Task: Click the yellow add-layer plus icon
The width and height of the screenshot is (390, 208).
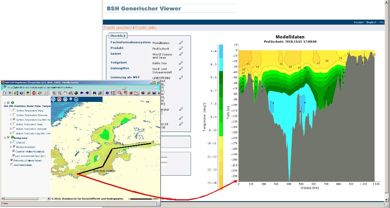Action: click(x=27, y=93)
